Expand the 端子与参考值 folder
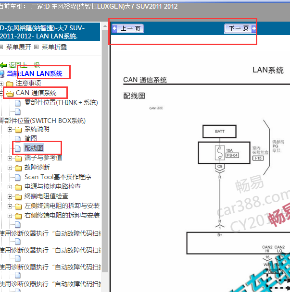 [10, 158]
